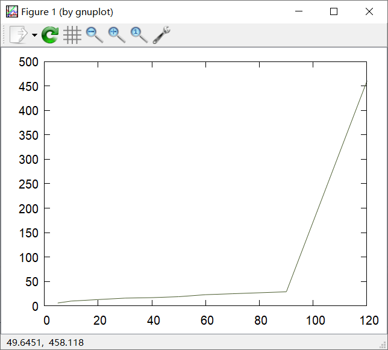Image resolution: width=388 pixels, height=350 pixels.
Task: Toggle the grid lines icon
Action: pos(72,35)
